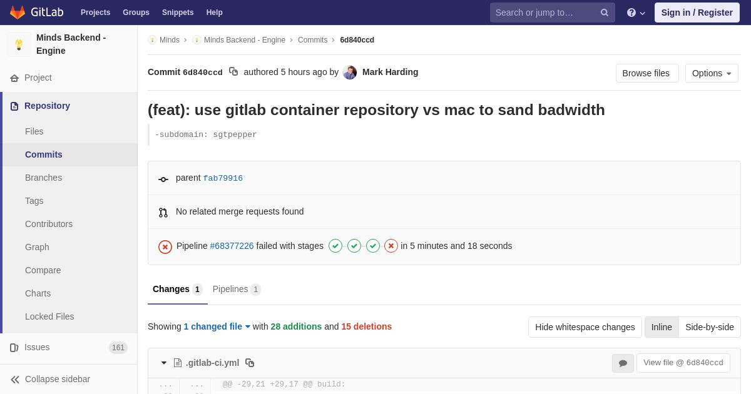Click the GitLab fox logo

tap(18, 13)
